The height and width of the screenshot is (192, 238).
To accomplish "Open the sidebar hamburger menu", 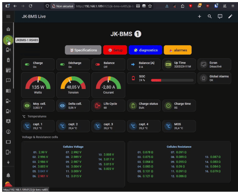I will point(8,17).
